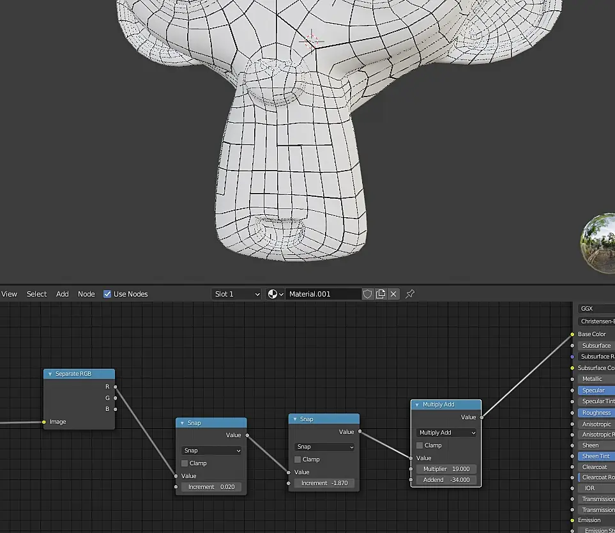Toggle fake user shield icon for Material.001

tap(367, 294)
